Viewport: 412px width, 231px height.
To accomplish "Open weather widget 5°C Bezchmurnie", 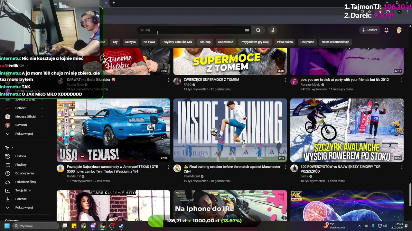I will coord(335,226).
